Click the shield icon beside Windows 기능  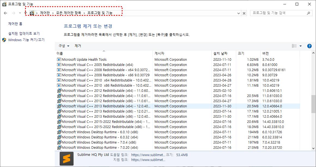point(4,40)
